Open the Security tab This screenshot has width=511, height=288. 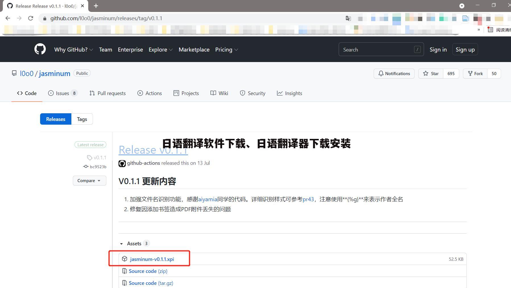click(x=253, y=93)
